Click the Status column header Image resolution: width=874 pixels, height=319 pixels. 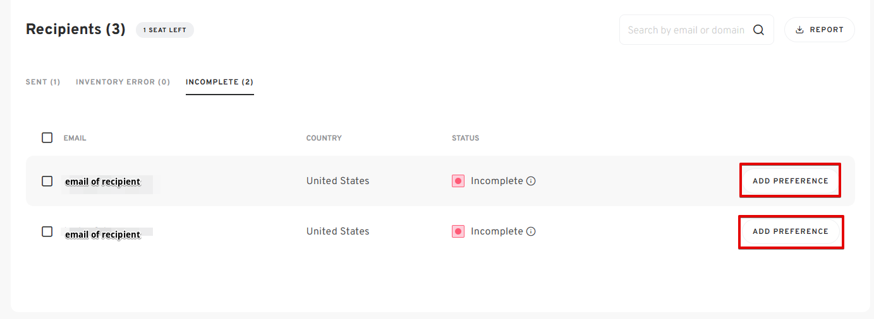(x=466, y=138)
